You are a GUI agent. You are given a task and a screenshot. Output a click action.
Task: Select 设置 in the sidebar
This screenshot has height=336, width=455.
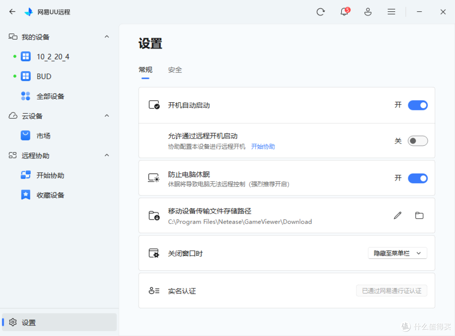coord(59,322)
